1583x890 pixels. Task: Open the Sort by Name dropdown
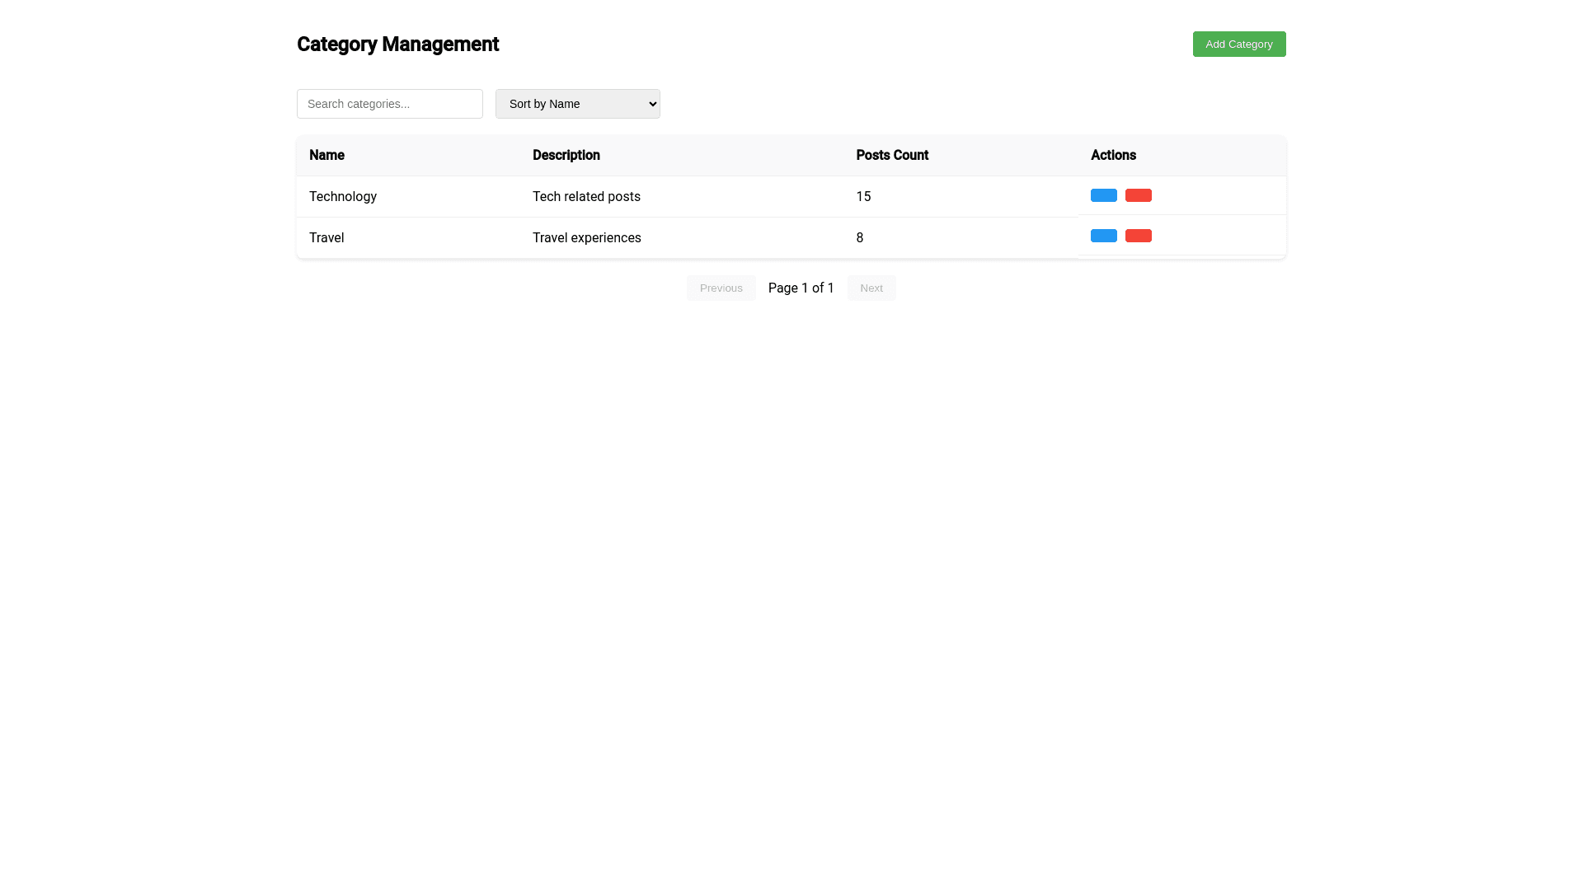pos(577,104)
